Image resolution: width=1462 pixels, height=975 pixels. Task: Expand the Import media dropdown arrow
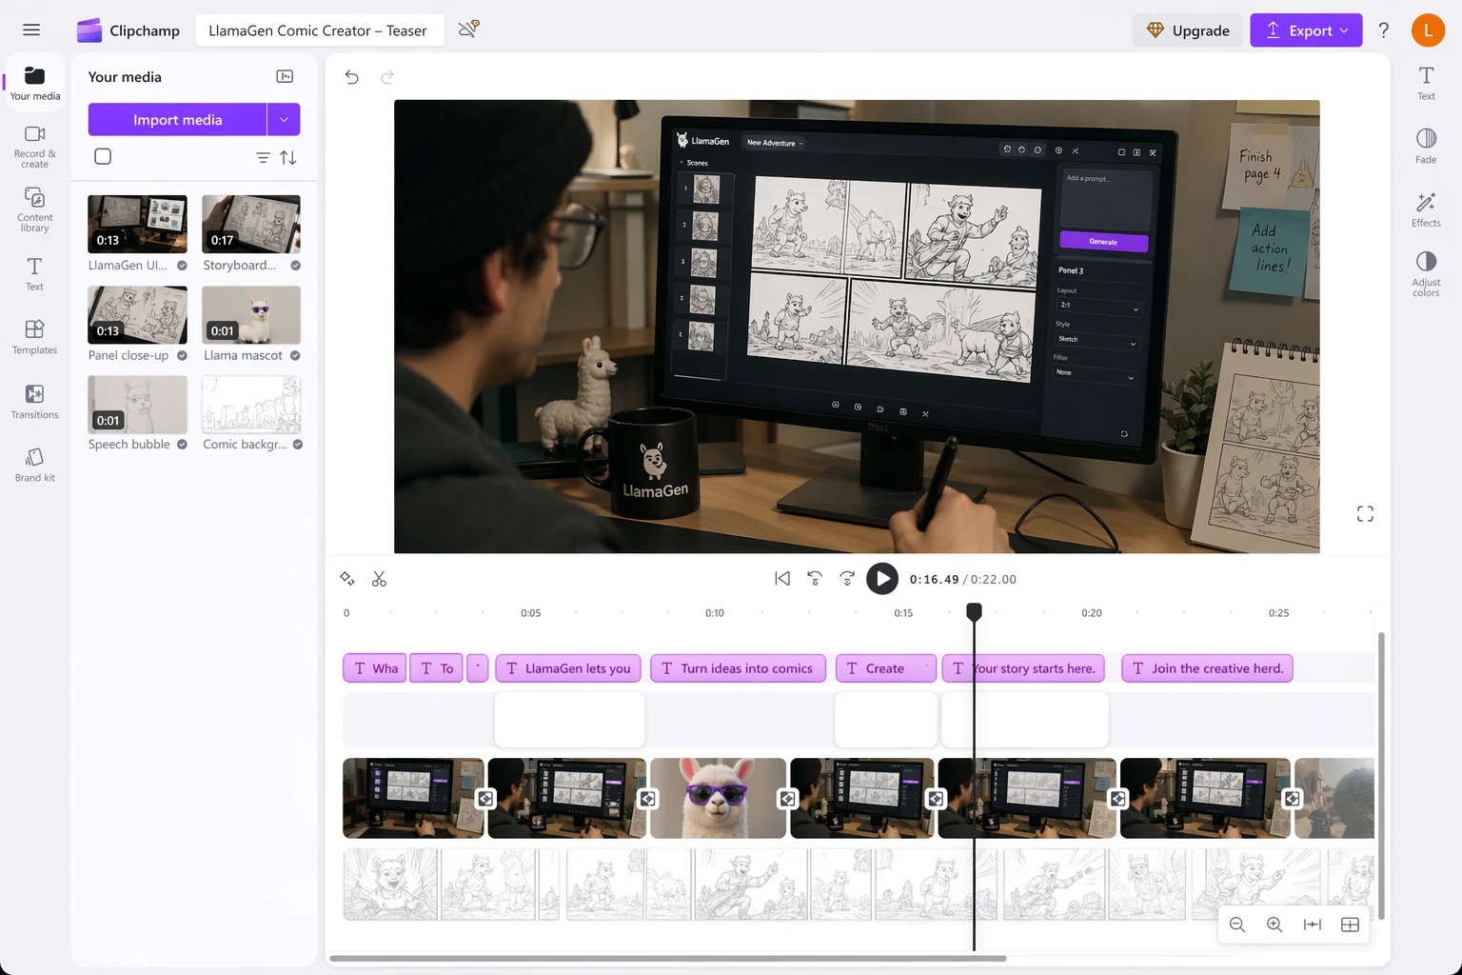tap(284, 120)
